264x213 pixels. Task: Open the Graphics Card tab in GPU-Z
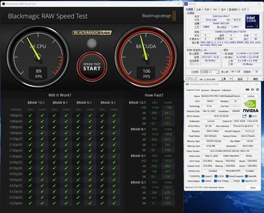[193, 90]
